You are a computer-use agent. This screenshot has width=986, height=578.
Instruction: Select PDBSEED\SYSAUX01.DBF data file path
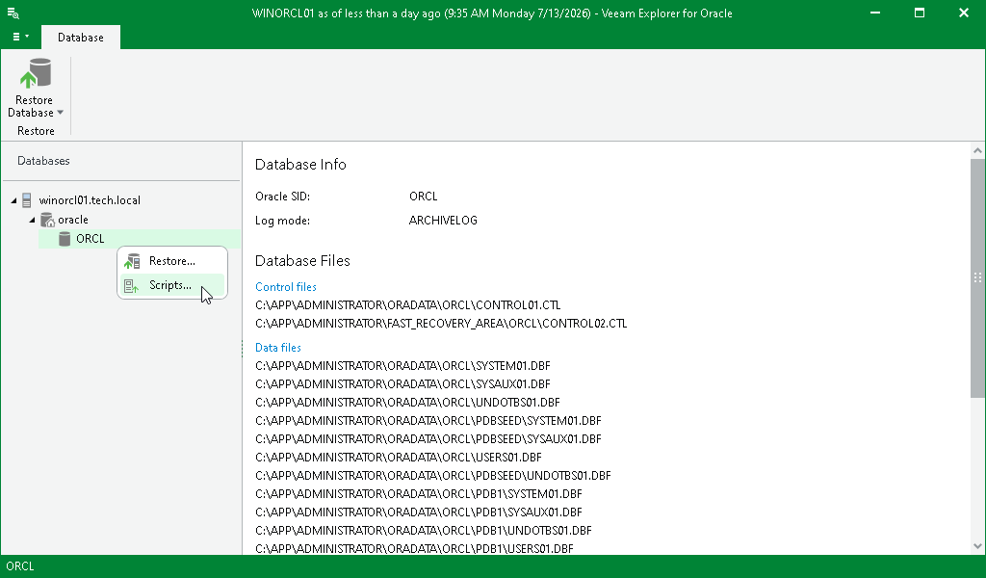click(x=428, y=439)
